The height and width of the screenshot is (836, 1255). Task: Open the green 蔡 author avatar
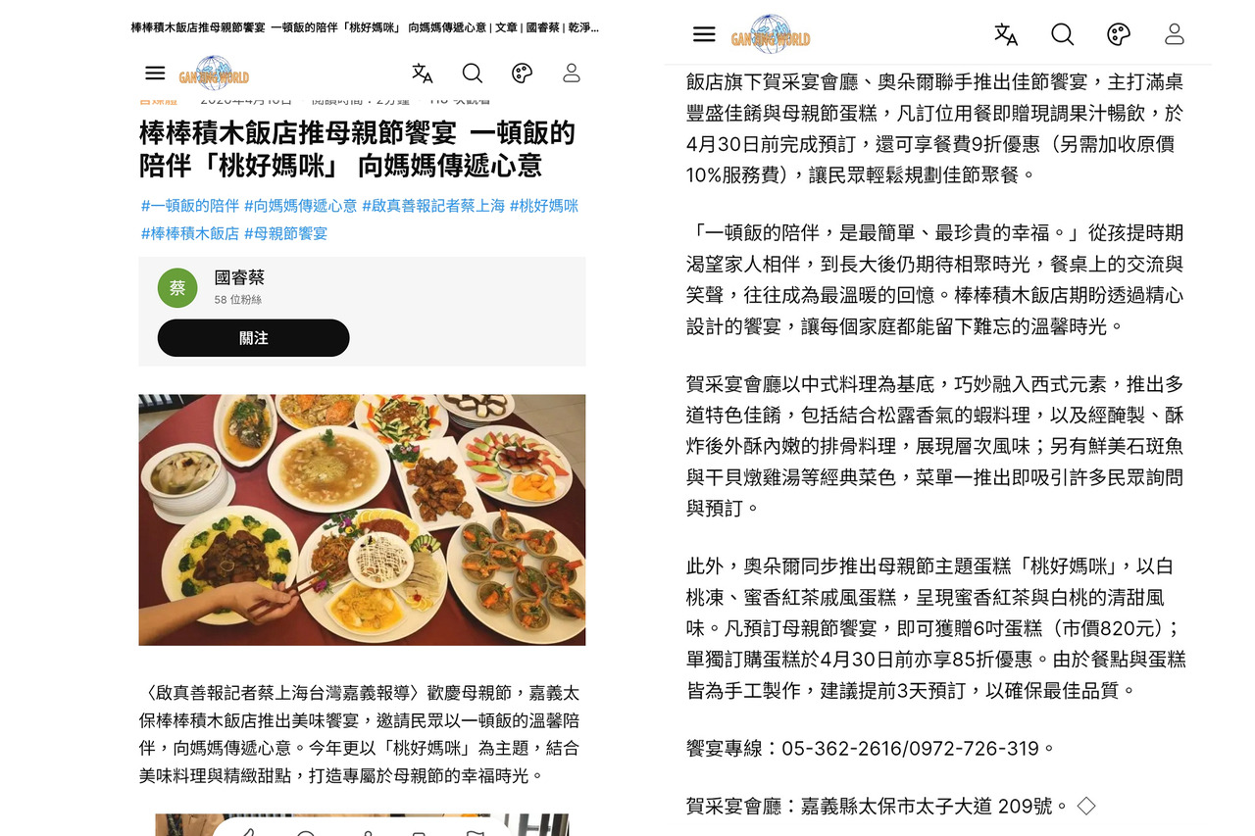click(177, 288)
